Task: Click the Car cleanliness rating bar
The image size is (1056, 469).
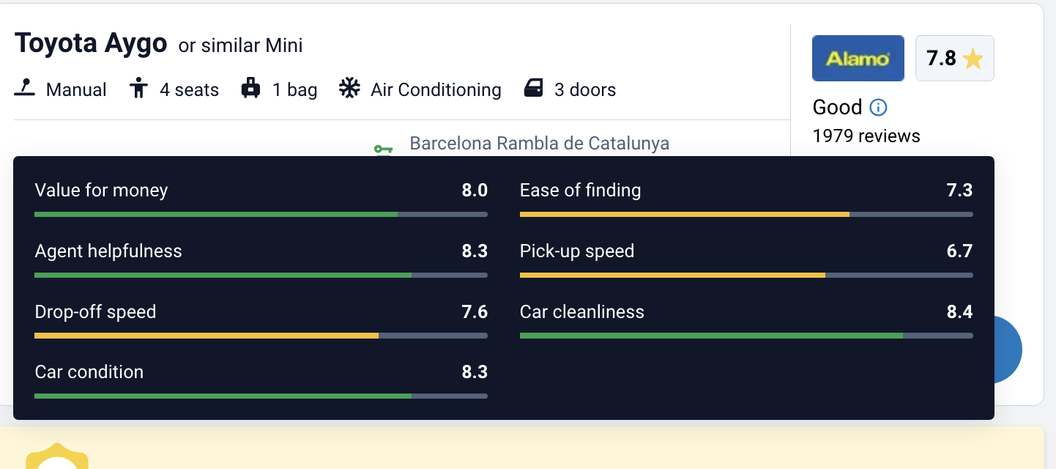Action: 746,336
